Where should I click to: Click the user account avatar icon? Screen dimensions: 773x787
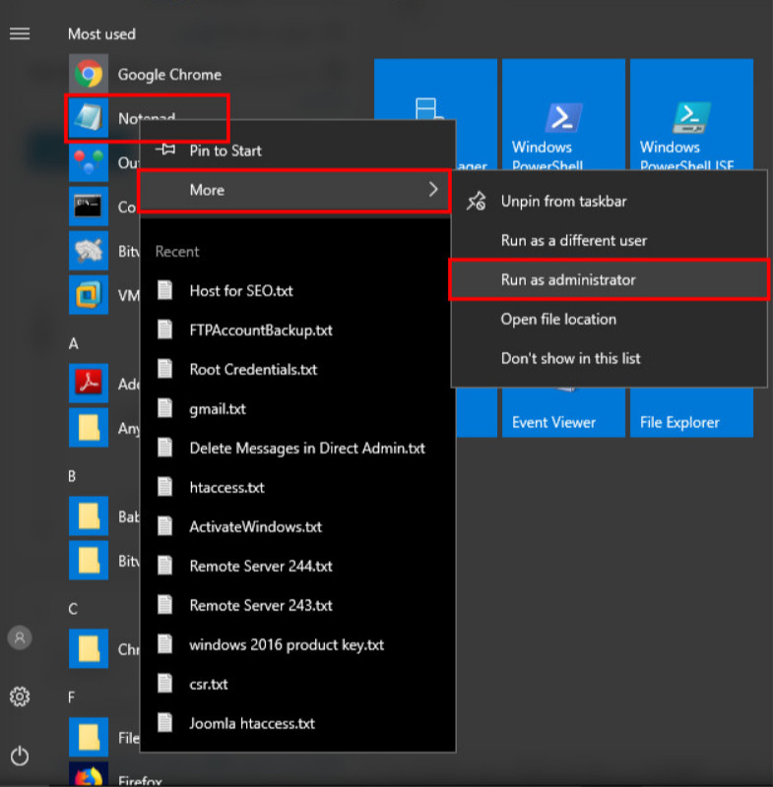coord(20,637)
